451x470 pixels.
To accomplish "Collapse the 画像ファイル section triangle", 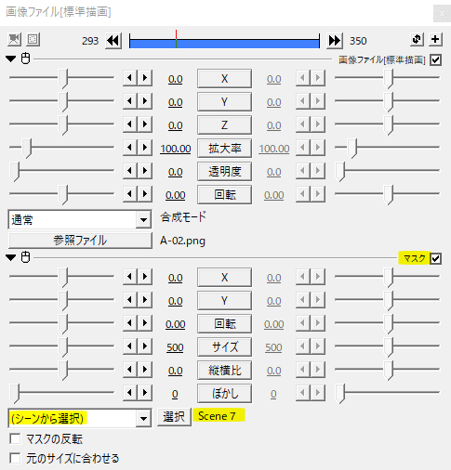I will tap(11, 59).
